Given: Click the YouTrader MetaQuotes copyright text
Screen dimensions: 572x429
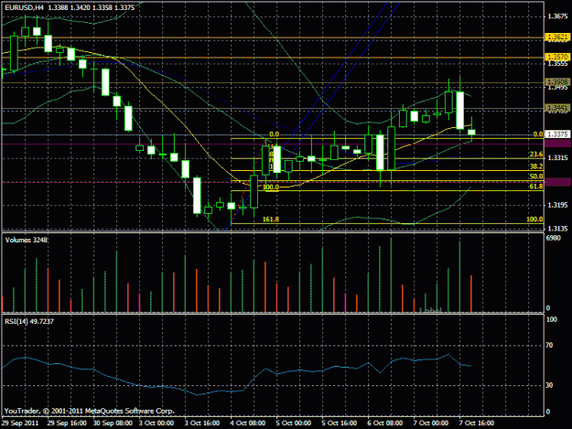Looking at the screenshot, I should click(x=90, y=411).
